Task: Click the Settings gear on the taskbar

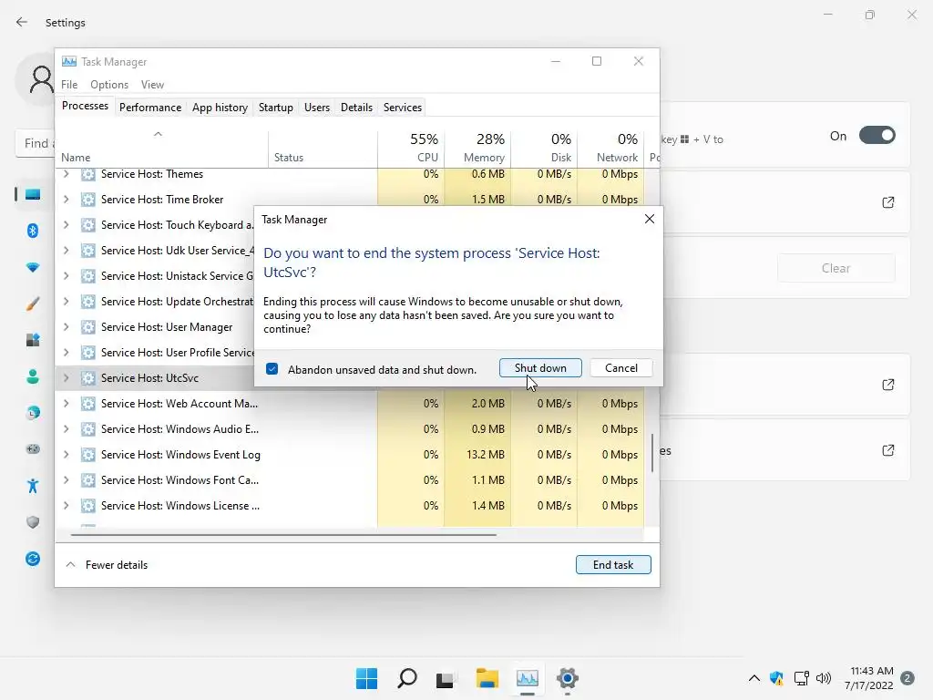Action: 567,678
